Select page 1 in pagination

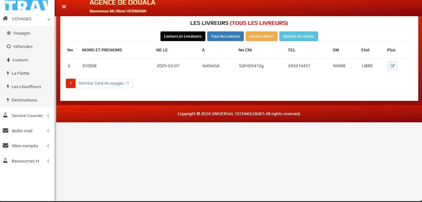(x=71, y=83)
